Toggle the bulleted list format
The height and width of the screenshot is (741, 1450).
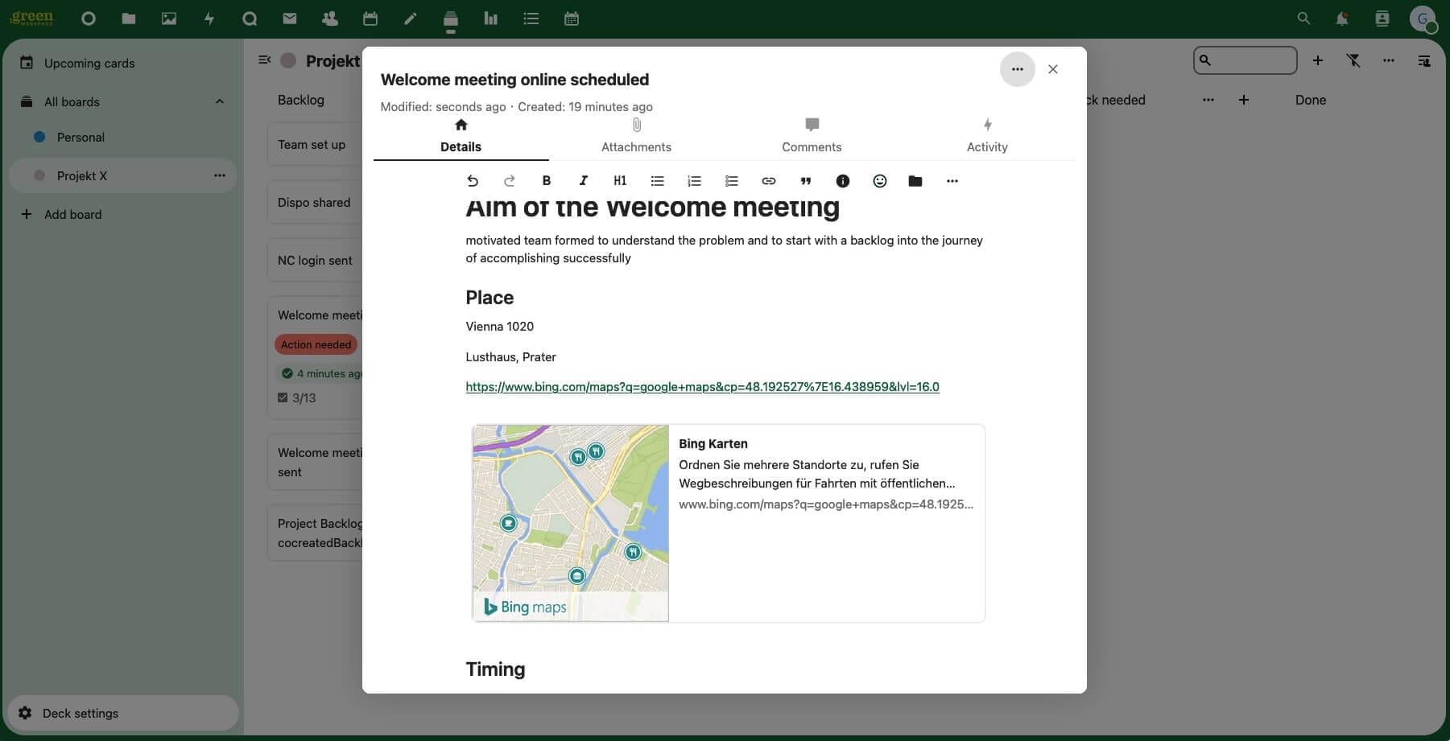click(657, 181)
